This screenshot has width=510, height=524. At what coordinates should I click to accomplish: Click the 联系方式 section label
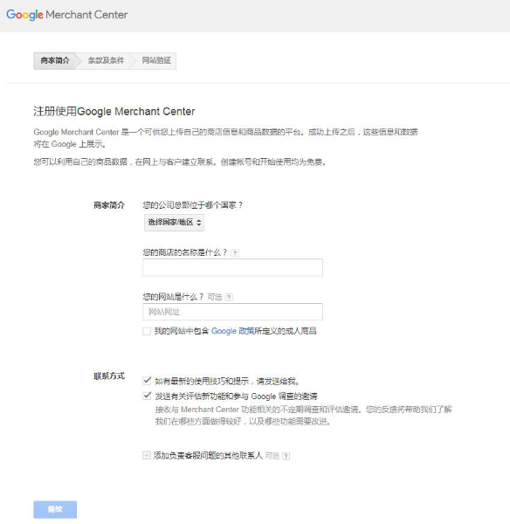109,376
